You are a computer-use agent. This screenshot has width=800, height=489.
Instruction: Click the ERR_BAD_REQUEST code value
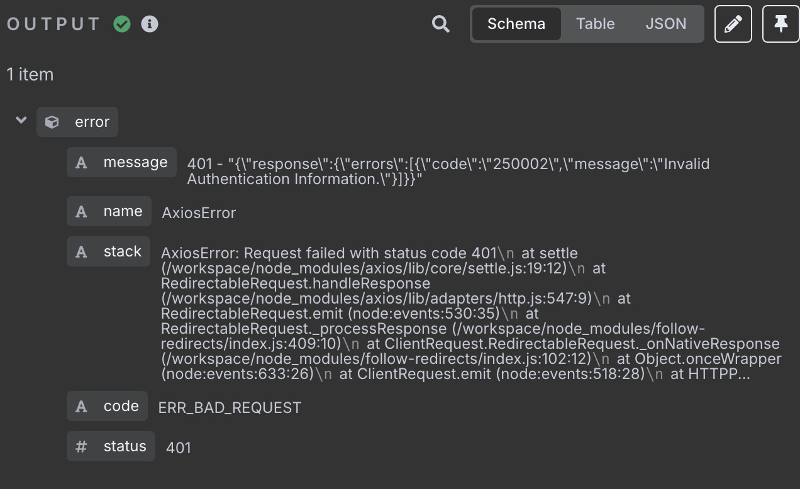tap(230, 408)
